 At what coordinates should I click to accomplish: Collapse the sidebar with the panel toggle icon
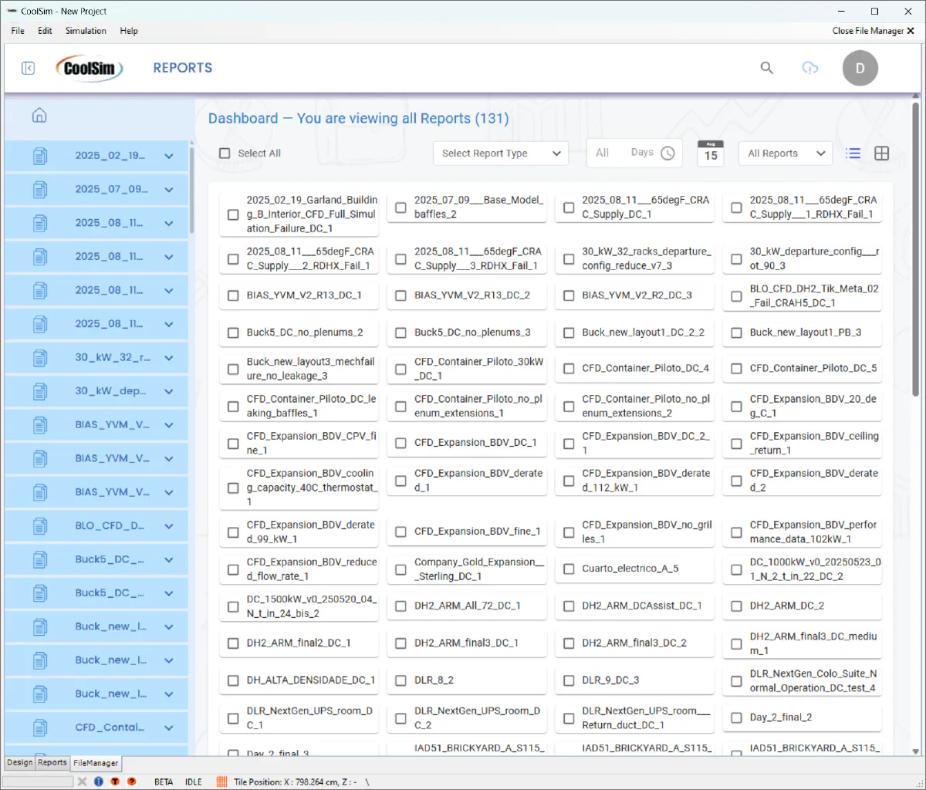pyautogui.click(x=29, y=68)
